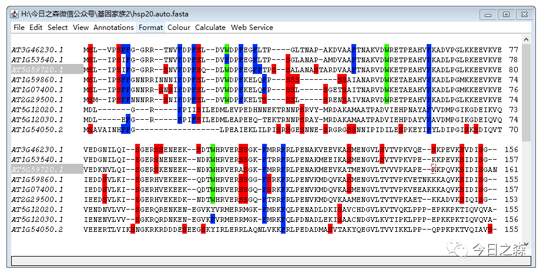Open the Calculate menu
The height and width of the screenshot is (273, 543).
point(210,28)
